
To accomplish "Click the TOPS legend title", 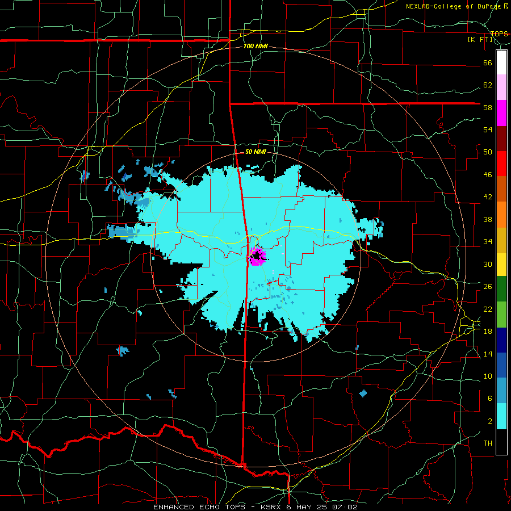I will click(499, 33).
